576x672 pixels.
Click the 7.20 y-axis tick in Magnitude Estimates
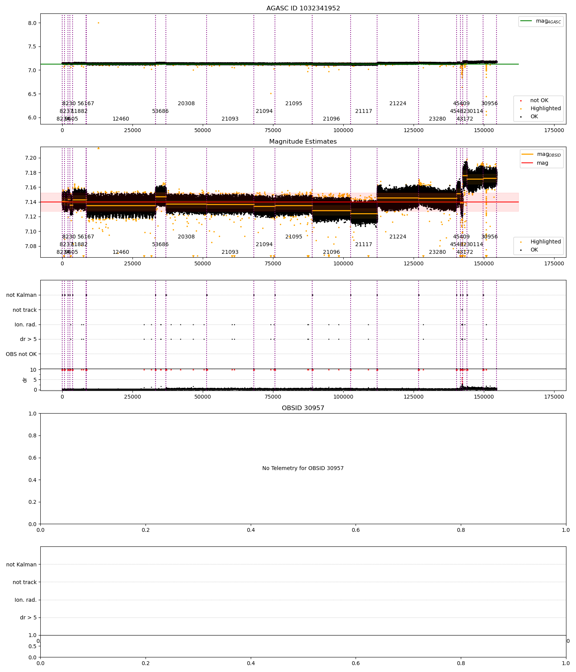tap(31, 158)
